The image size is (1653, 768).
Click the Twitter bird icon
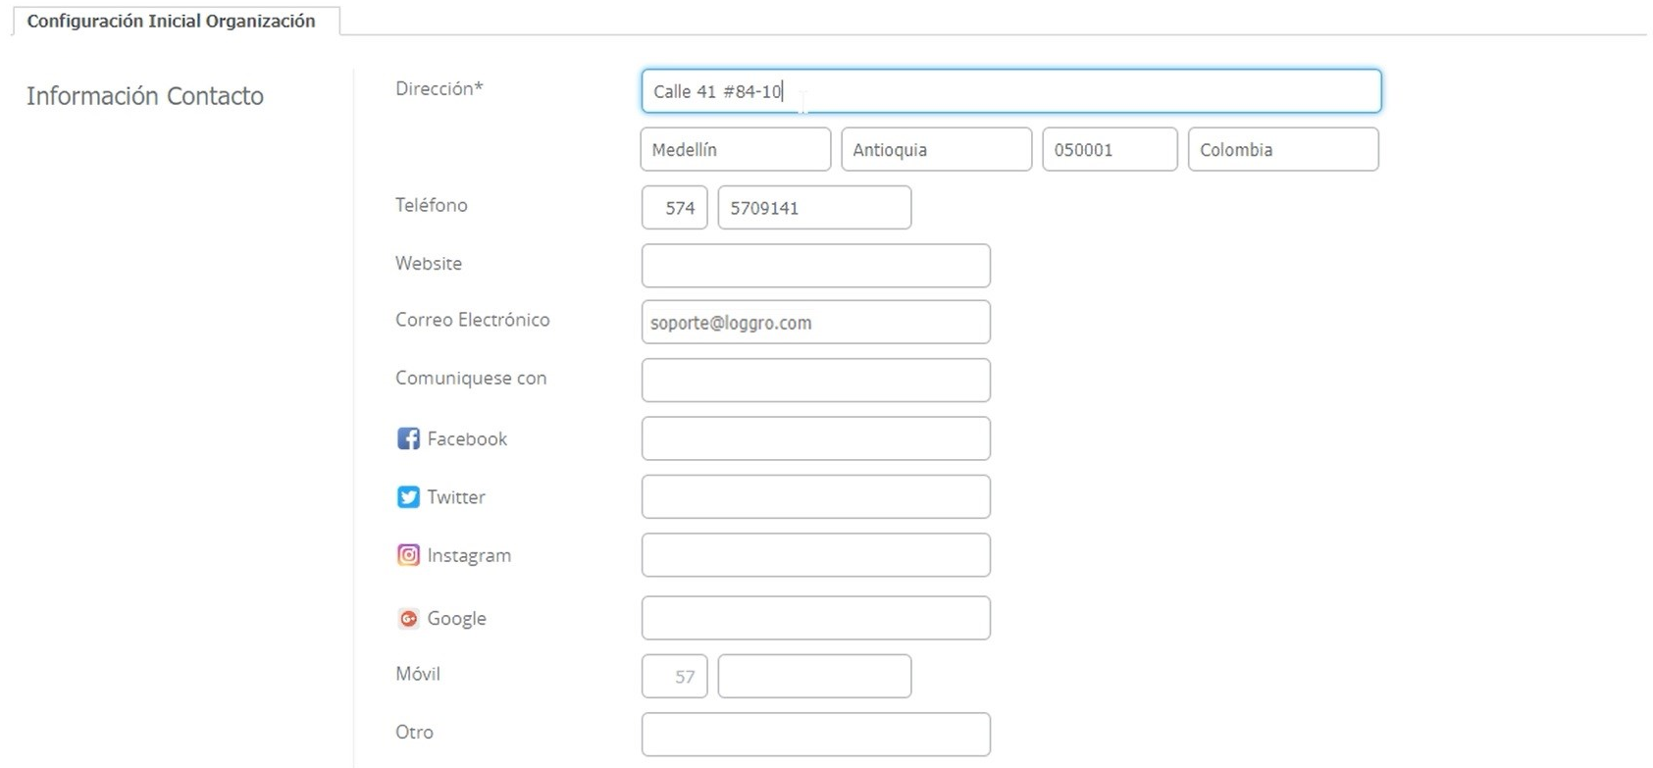(x=408, y=497)
